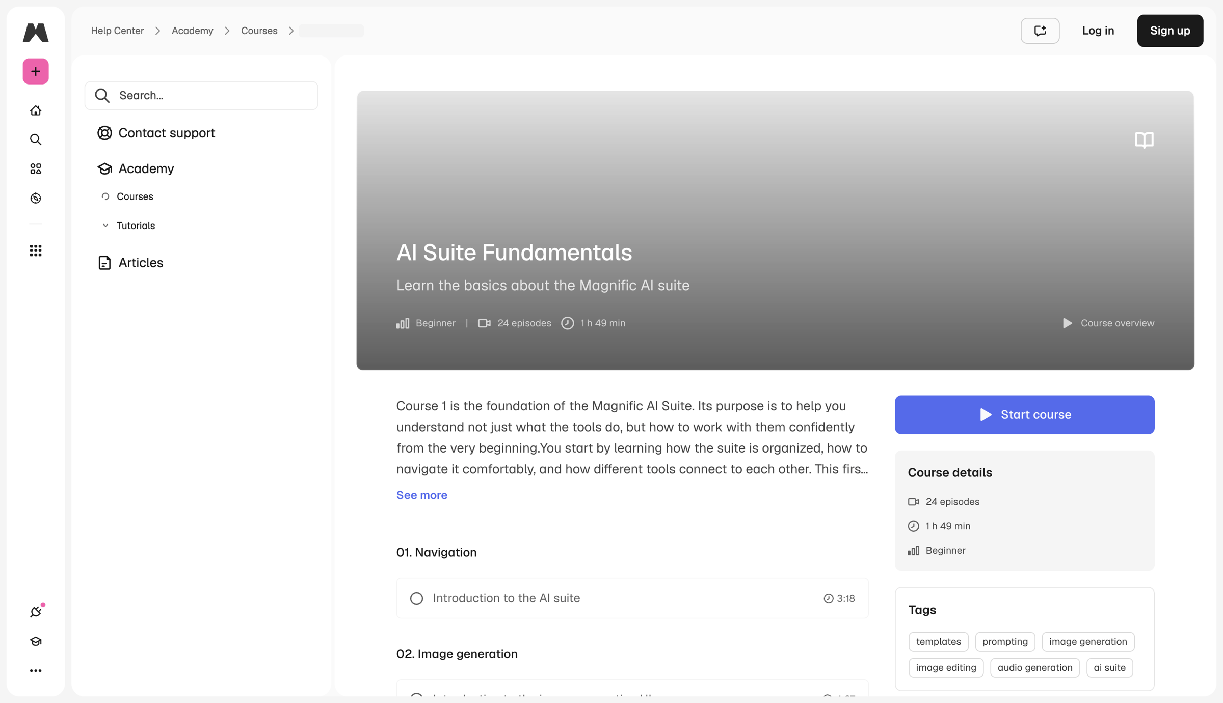
Task: Click the Start course button
Action: 1024,414
